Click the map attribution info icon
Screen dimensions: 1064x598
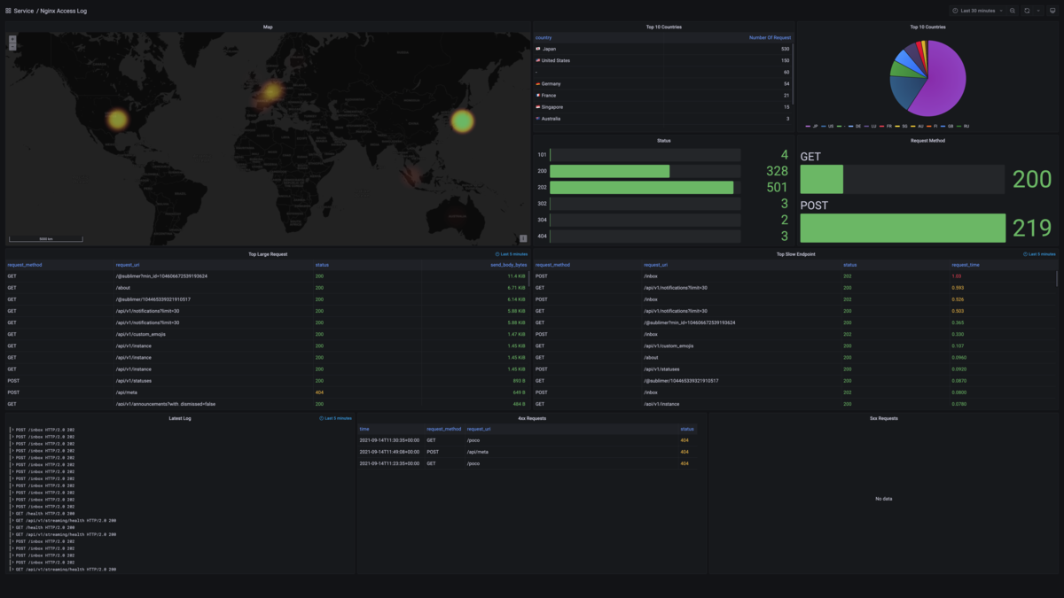coord(523,238)
